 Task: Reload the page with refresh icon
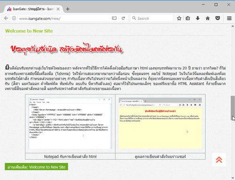124,18
